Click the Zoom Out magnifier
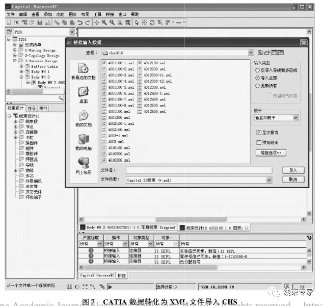This screenshot has width=324, height=306. tap(112, 22)
